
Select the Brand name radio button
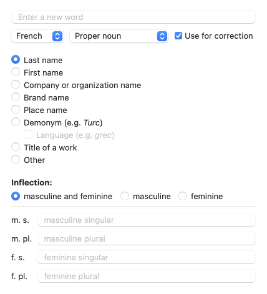[x=16, y=97]
